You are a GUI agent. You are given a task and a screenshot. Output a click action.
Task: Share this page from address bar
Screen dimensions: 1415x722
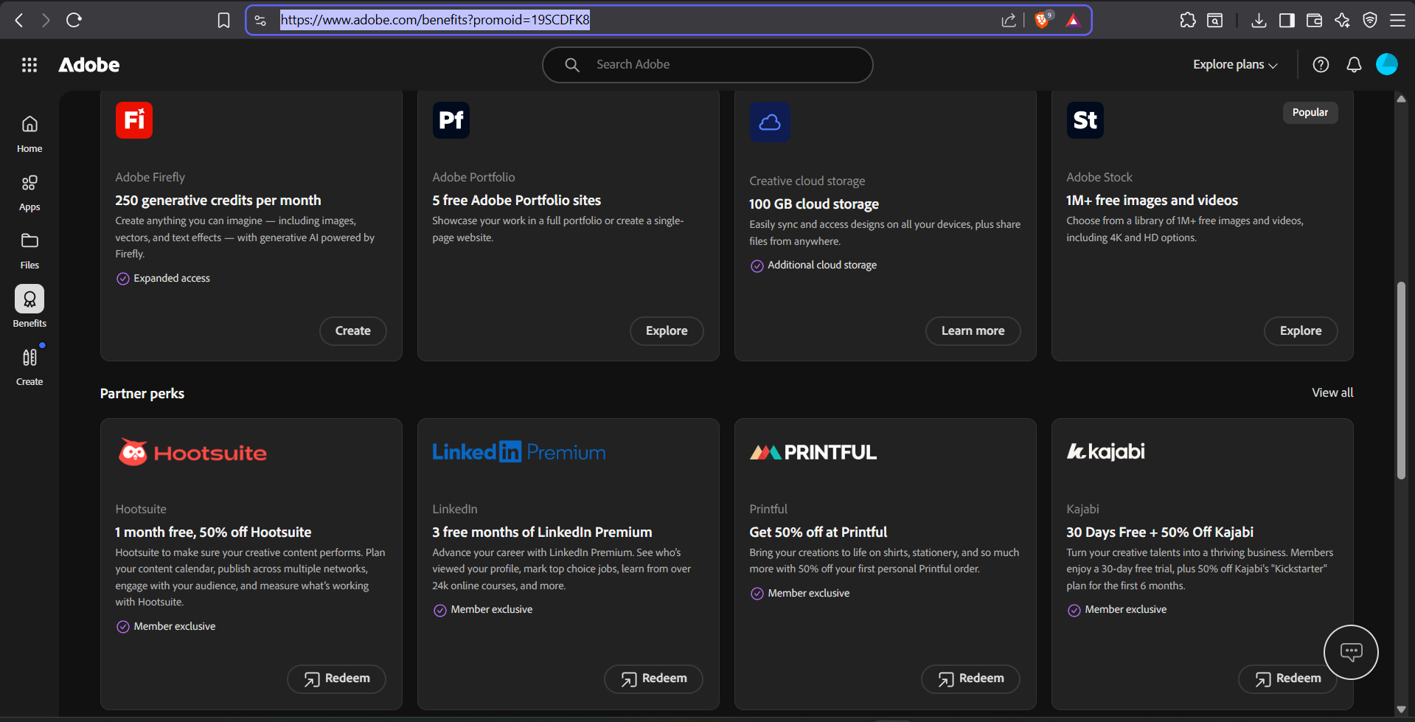click(x=1009, y=20)
